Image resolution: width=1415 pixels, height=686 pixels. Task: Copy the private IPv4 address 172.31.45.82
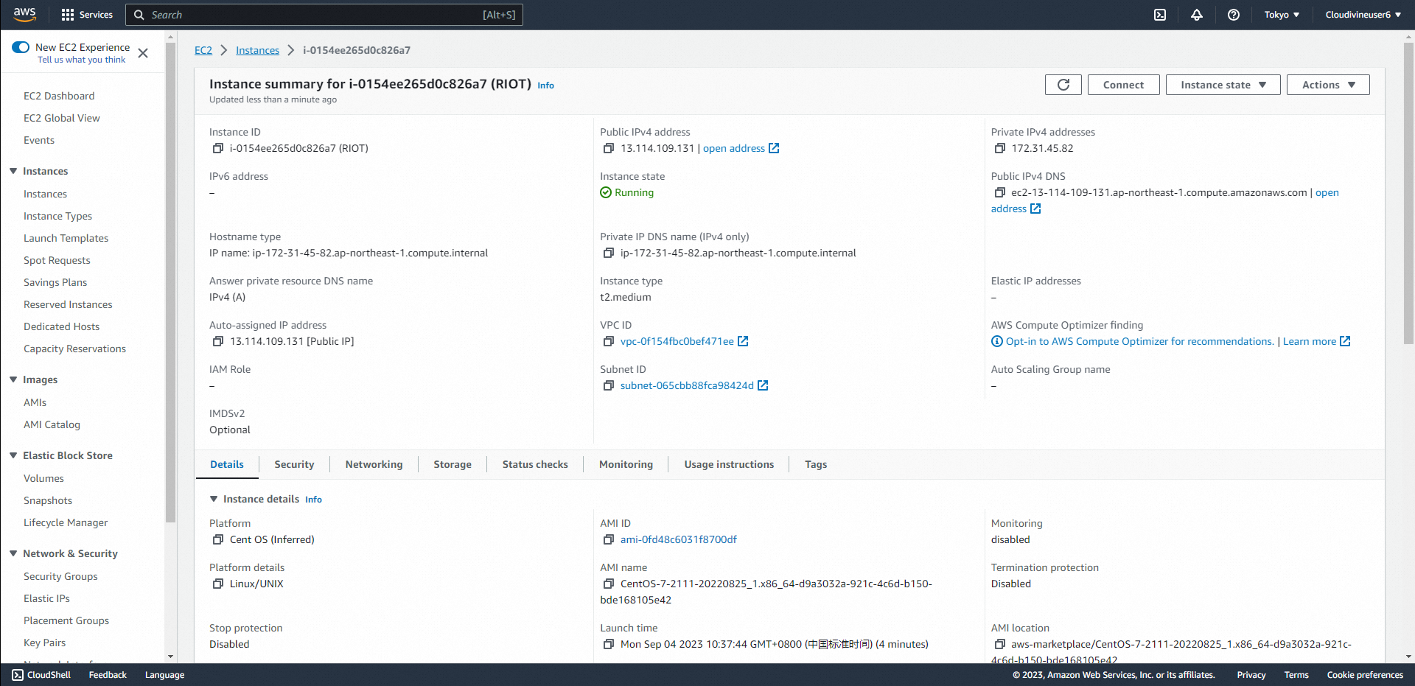[1000, 148]
